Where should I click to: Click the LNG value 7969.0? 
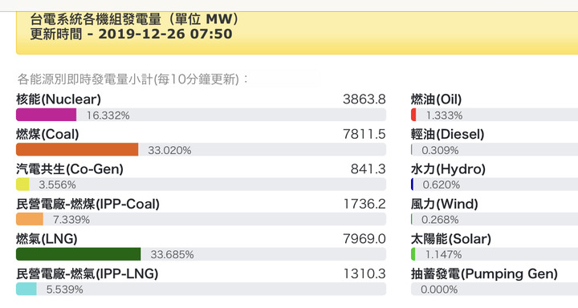point(364,239)
